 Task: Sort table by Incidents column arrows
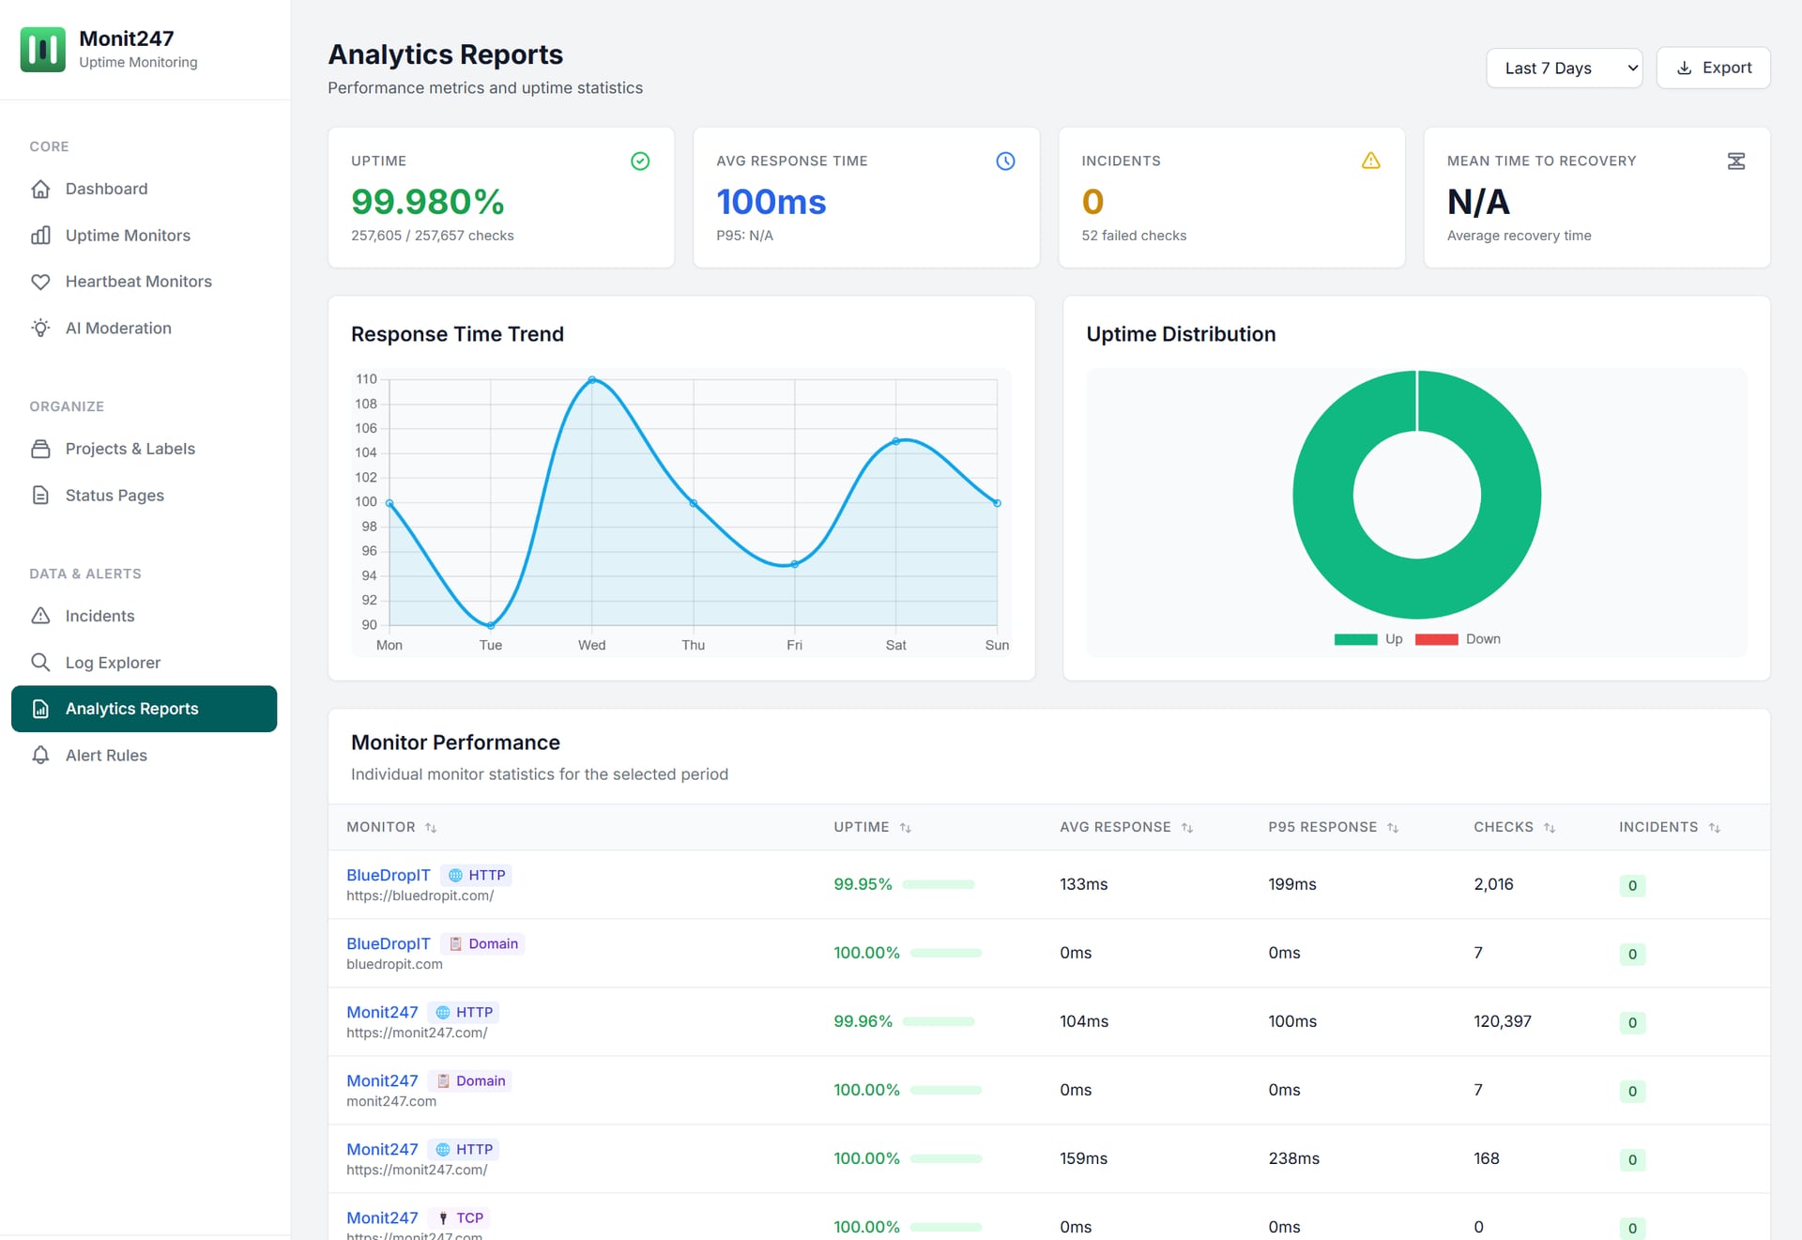point(1715,828)
